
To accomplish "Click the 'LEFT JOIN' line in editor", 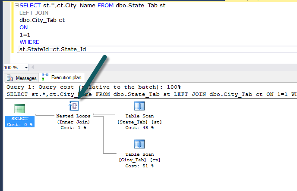I will tap(34, 12).
